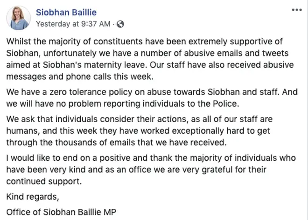Click the paragraph starting 'Whilst the majority'
The height and width of the screenshot is (220, 308).
click(x=150, y=59)
